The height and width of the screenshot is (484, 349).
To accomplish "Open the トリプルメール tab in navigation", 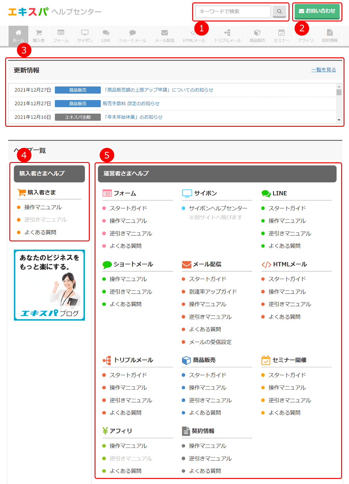I will (x=228, y=36).
